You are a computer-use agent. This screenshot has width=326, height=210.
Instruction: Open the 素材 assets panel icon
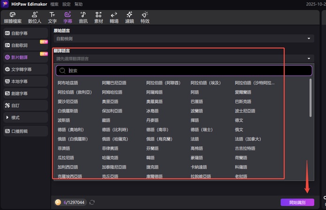click(98, 17)
